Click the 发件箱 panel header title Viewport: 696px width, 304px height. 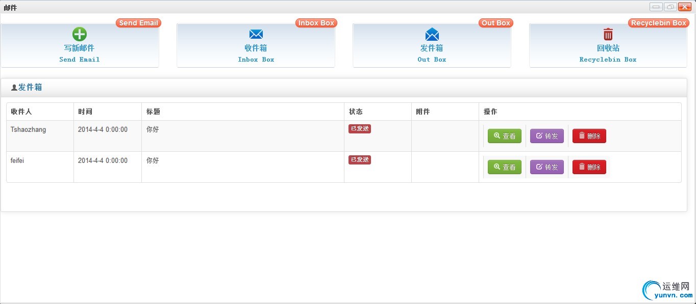click(30, 88)
